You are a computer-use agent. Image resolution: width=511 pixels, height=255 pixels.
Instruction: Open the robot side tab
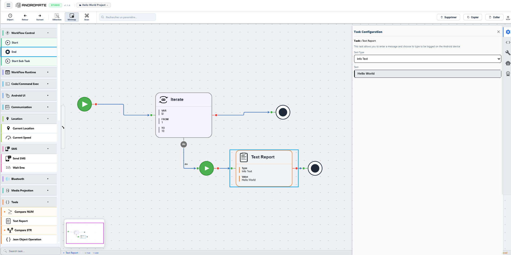click(x=508, y=63)
